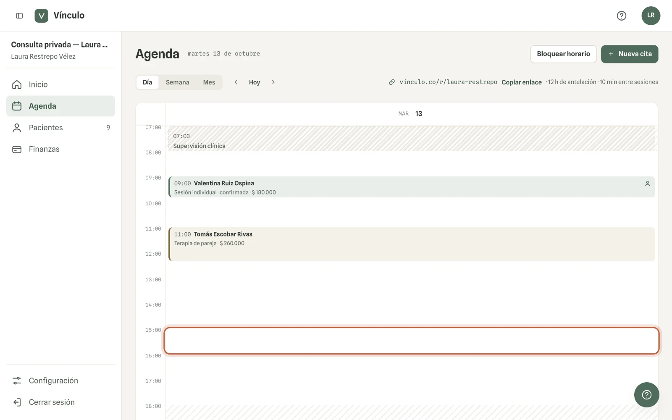Go to the previous day with left chevron
The image size is (672, 420).
(x=236, y=82)
